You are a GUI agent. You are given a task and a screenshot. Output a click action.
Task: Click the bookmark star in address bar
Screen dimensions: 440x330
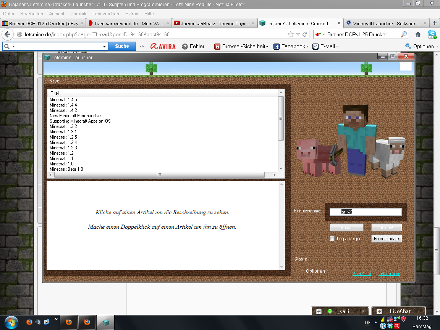tap(291, 34)
